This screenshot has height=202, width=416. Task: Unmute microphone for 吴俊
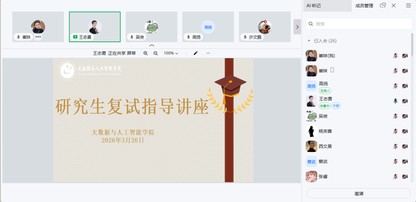[395, 116]
